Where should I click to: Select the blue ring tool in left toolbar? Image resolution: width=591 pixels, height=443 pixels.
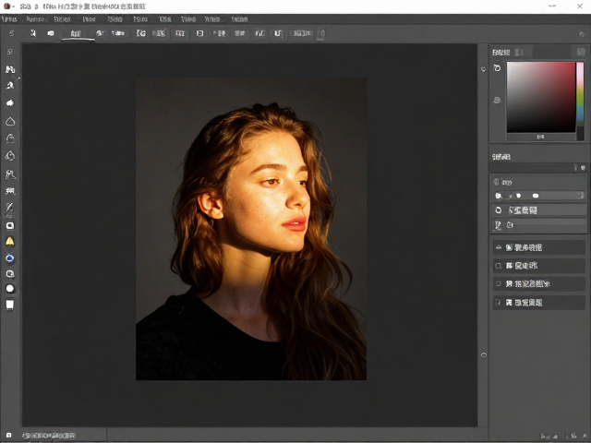pyautogui.click(x=10, y=258)
